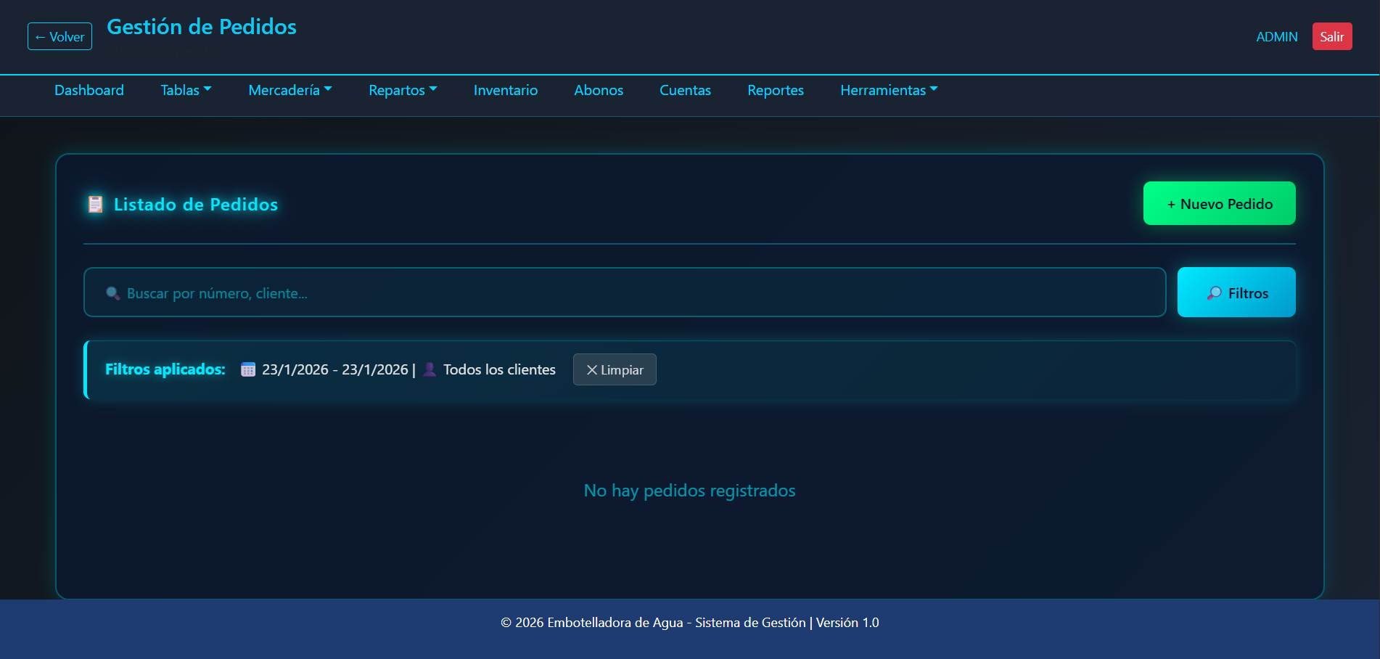Click the clipboard icon beside Listado de Pedidos
This screenshot has height=659, width=1380.
tap(95, 205)
